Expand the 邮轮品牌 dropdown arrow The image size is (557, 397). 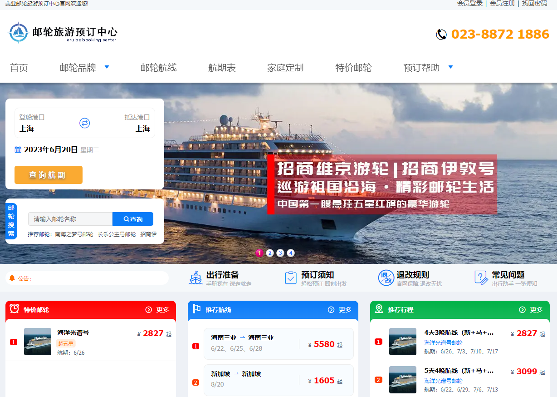tap(107, 67)
